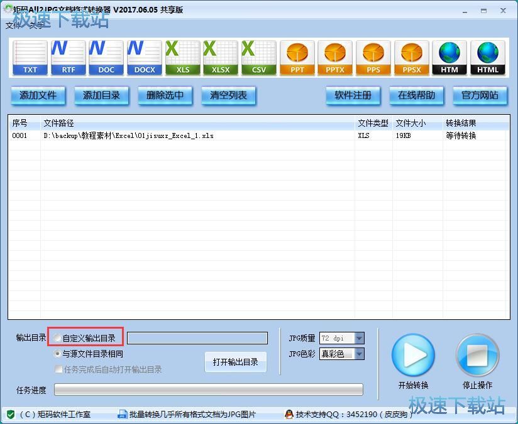Select the 自定义输出目录 radio option
Image resolution: width=518 pixels, height=424 pixels.
[x=57, y=337]
